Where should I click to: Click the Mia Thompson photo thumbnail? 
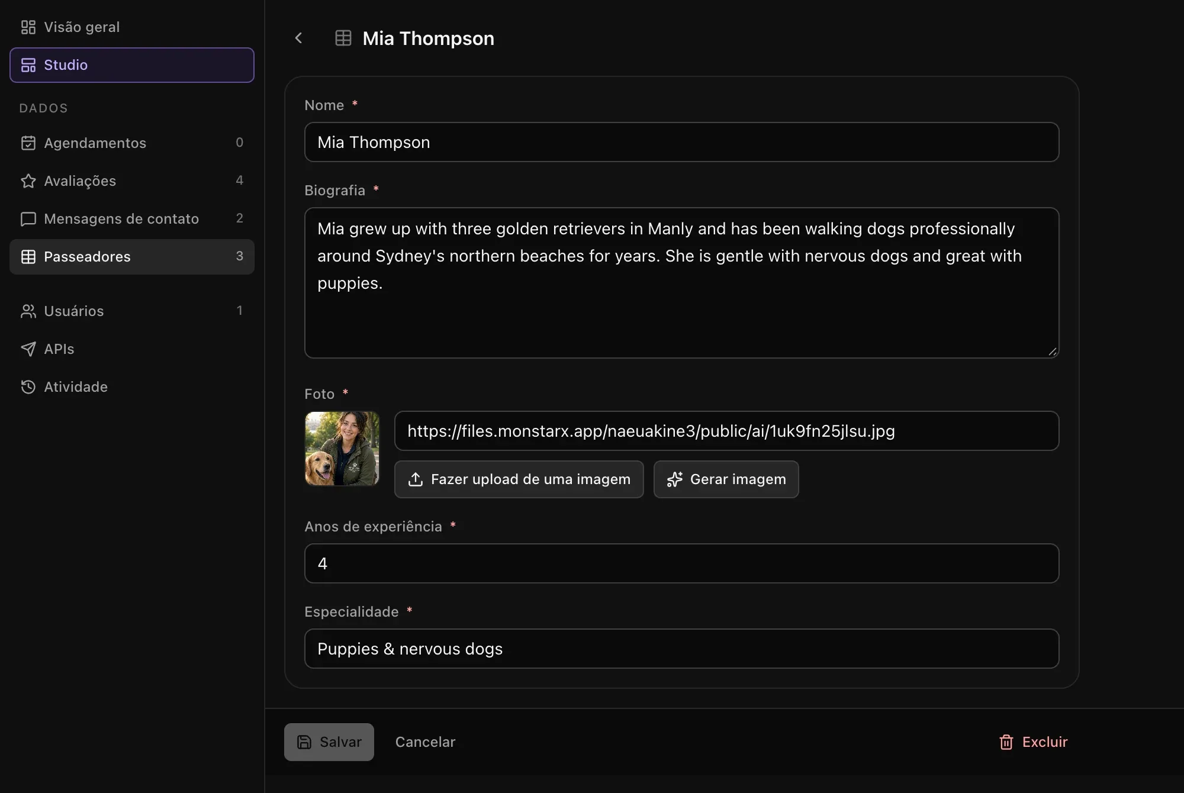click(342, 449)
